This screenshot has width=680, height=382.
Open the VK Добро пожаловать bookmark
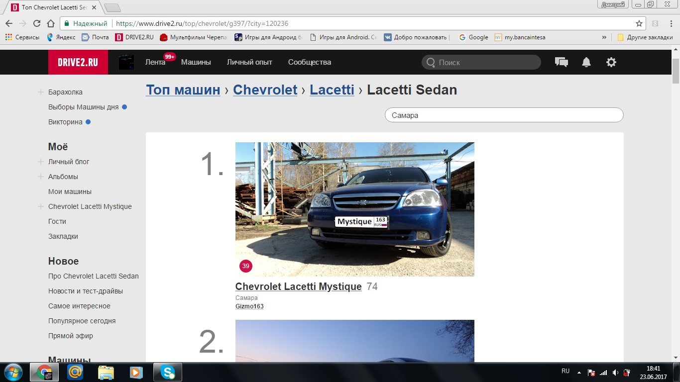click(x=417, y=37)
